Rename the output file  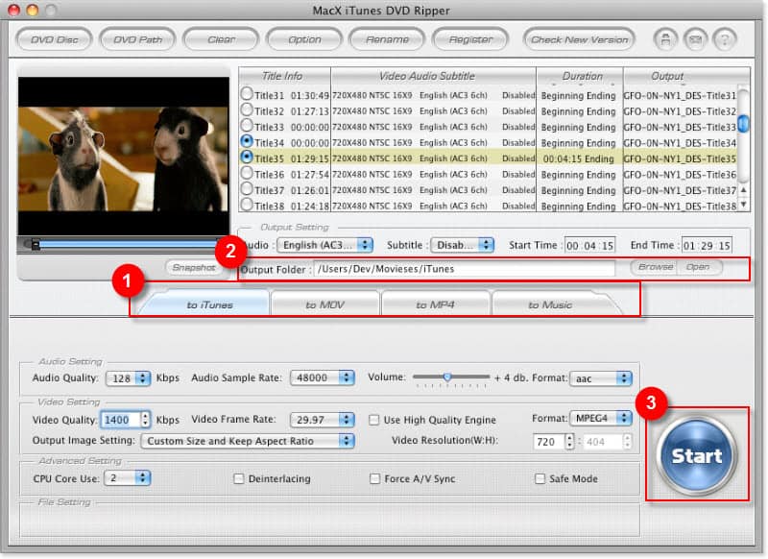(388, 39)
